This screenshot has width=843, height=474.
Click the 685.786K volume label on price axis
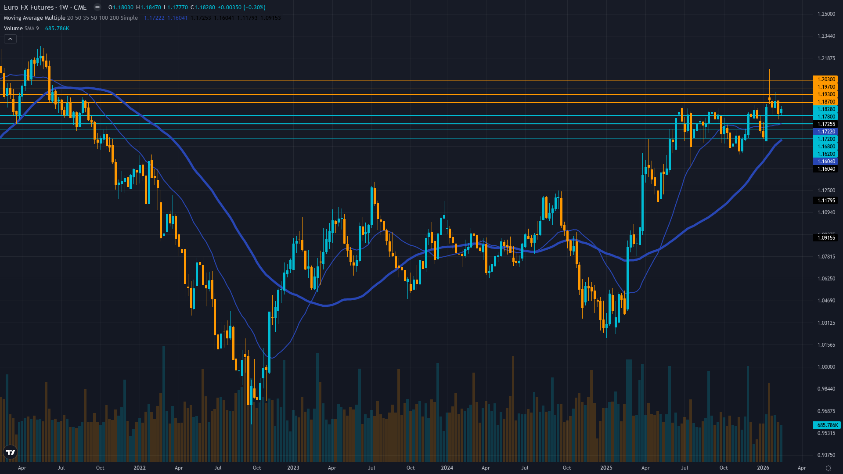[x=827, y=425]
